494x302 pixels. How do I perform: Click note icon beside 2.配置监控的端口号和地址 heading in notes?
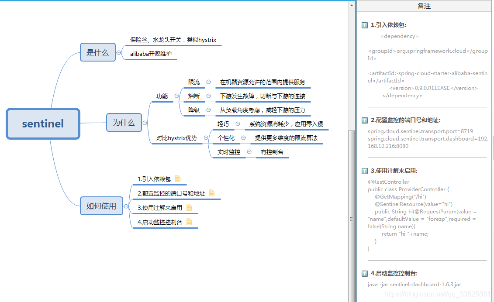click(x=365, y=120)
